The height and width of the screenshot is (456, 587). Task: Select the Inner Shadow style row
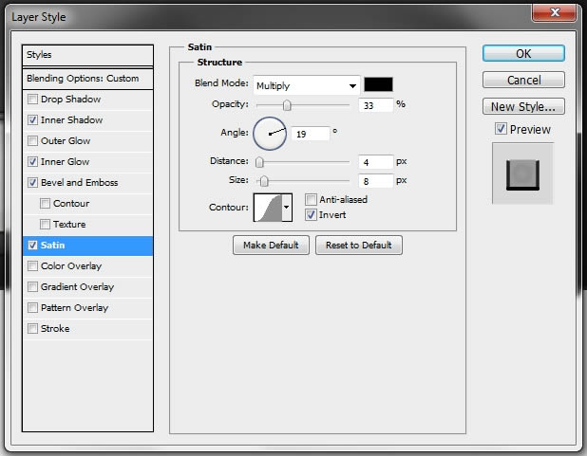point(87,120)
